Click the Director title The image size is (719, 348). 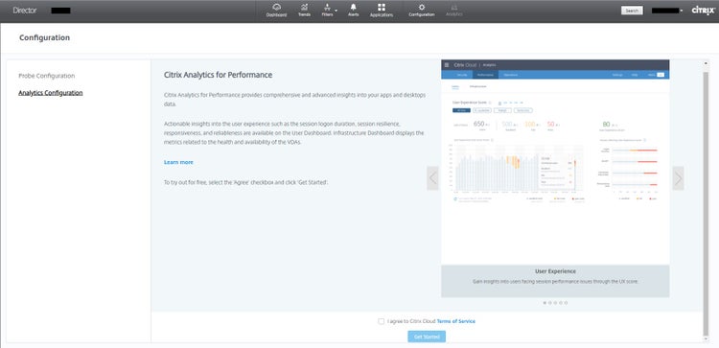(x=25, y=11)
